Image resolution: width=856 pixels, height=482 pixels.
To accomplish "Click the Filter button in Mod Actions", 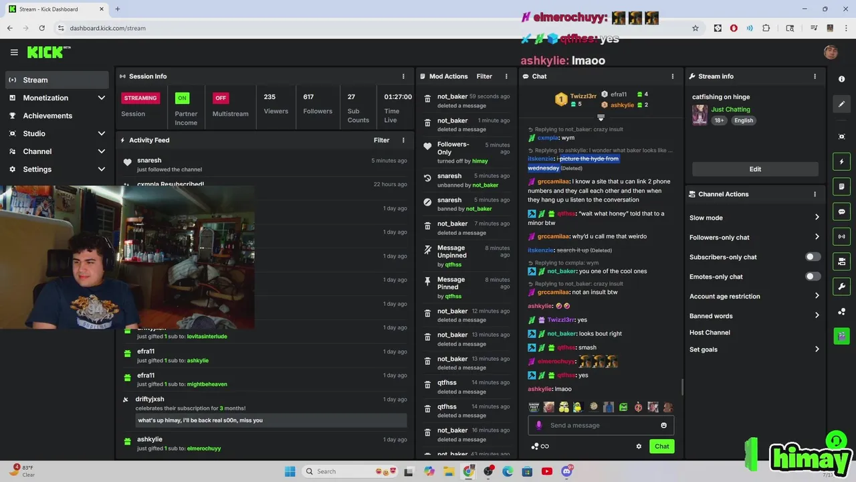I will coord(484,76).
